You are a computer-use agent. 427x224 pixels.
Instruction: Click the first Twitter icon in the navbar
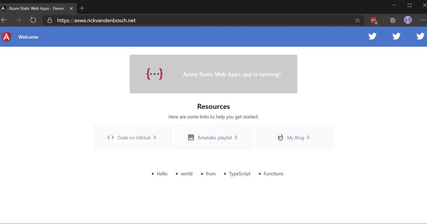372,36
